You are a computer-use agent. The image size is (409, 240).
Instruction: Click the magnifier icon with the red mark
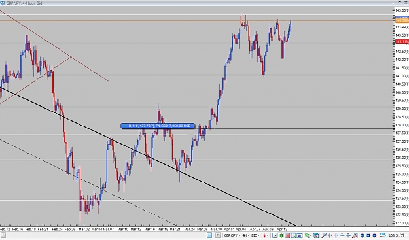(355, 235)
